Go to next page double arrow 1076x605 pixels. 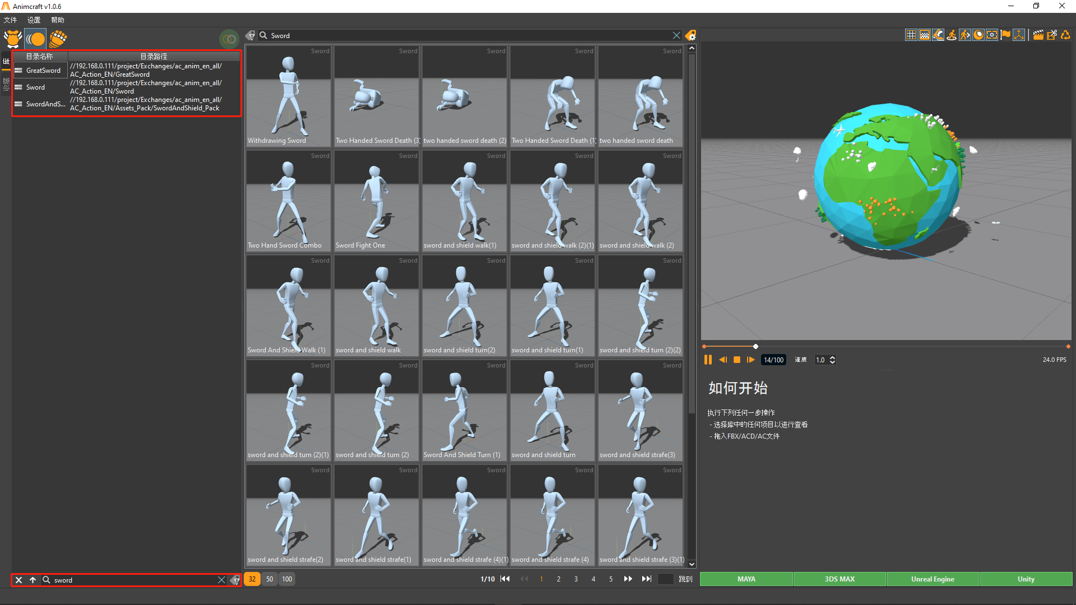[x=628, y=579]
